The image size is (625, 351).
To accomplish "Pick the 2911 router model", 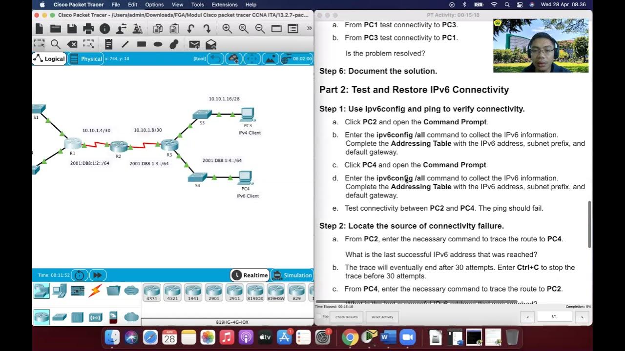I will point(235,293).
